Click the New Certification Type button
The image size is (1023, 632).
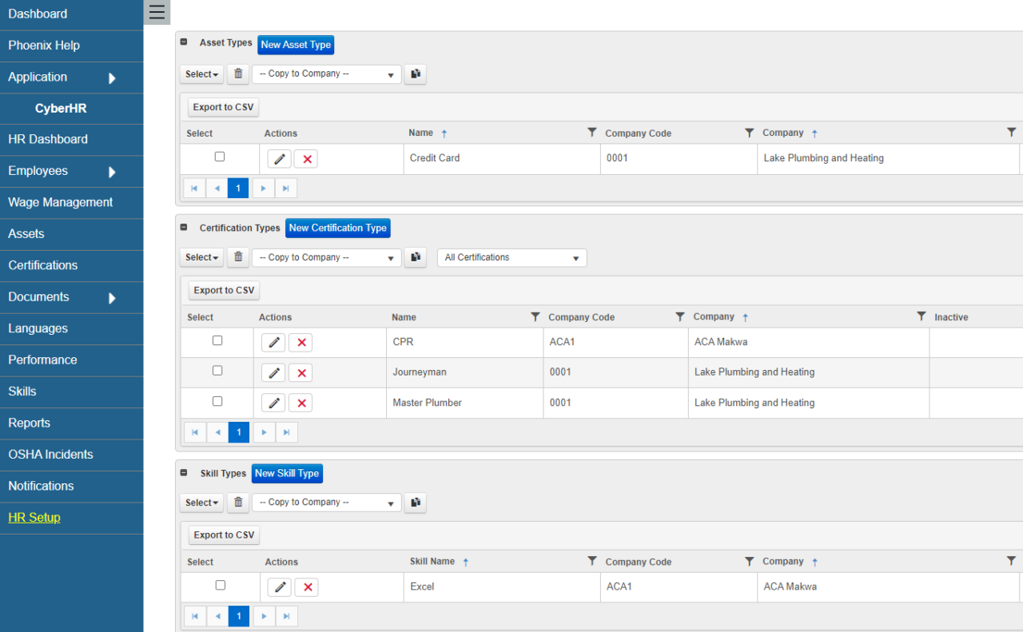(x=337, y=228)
